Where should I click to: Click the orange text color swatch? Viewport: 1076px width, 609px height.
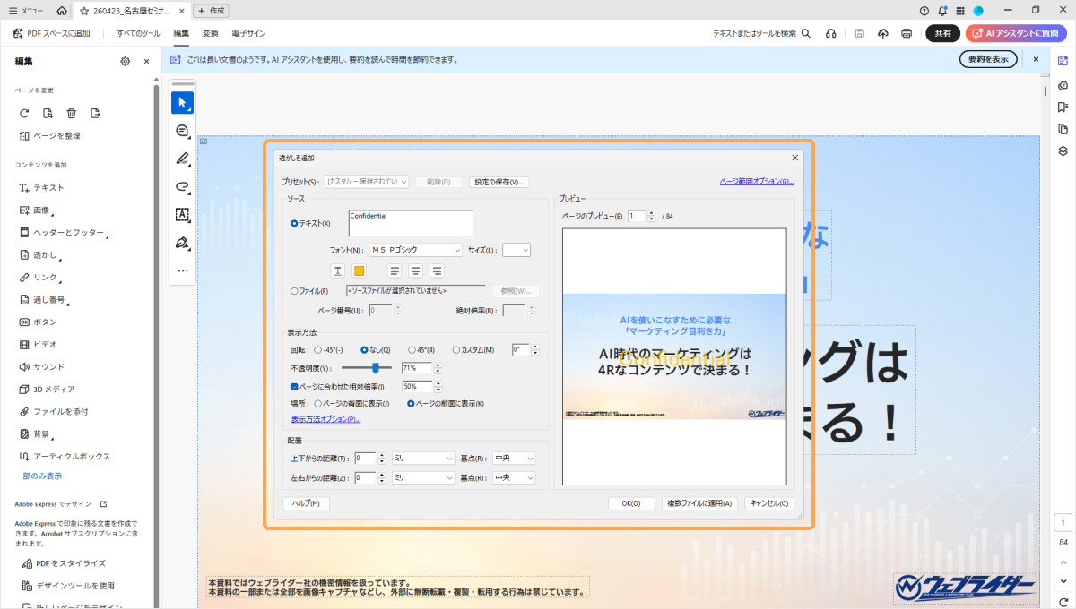[359, 270]
